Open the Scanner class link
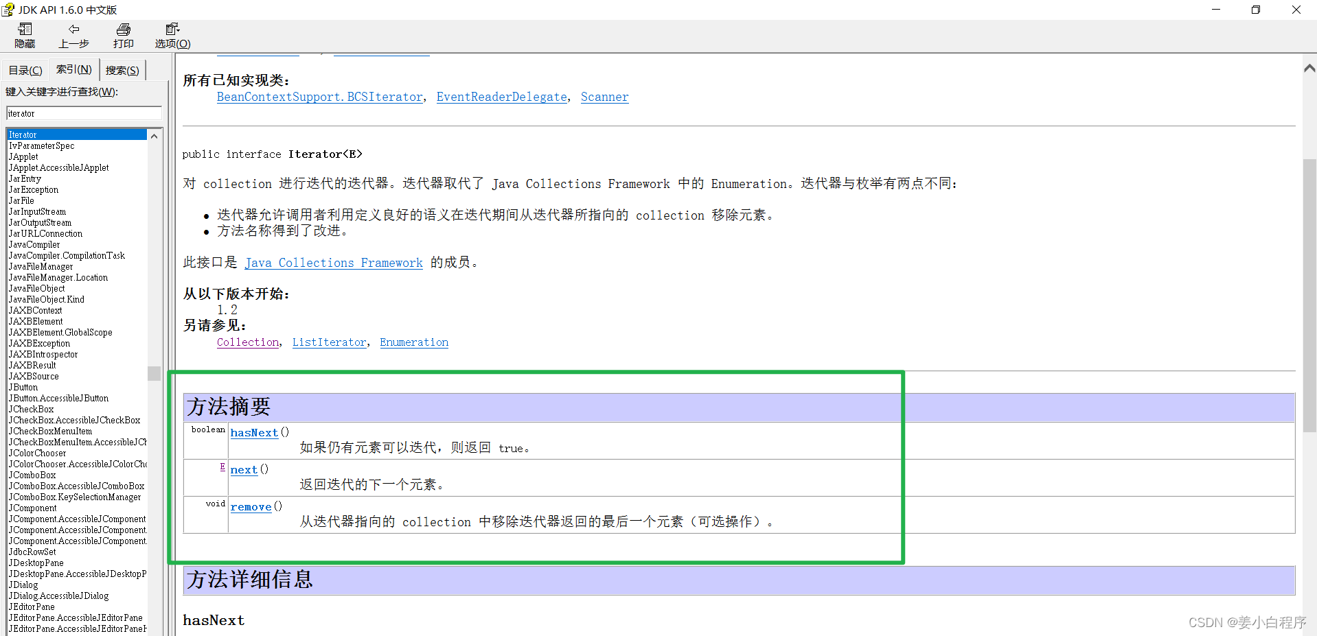 point(604,97)
